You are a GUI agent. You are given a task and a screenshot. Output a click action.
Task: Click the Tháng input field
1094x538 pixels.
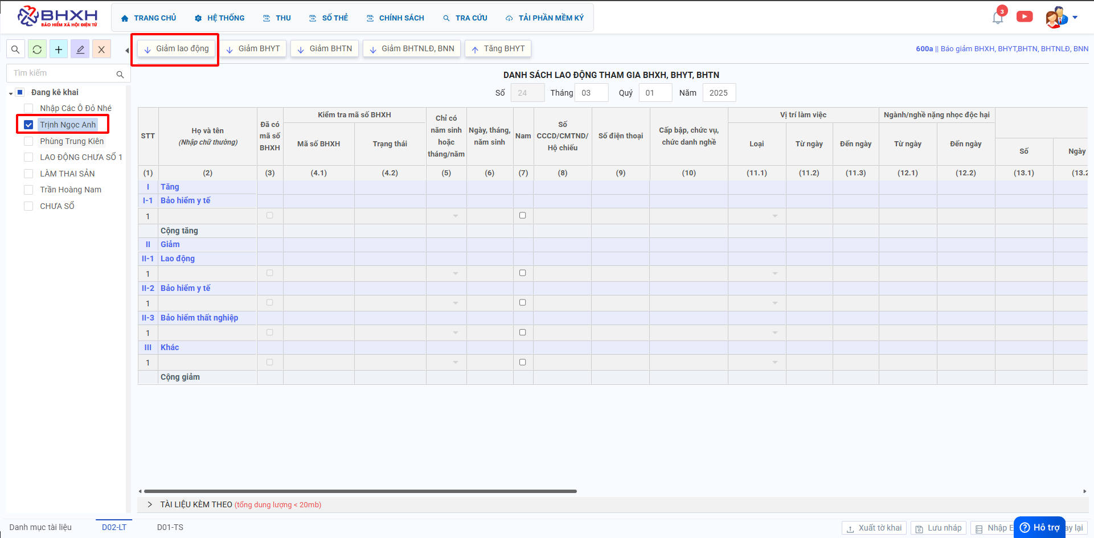coord(592,93)
